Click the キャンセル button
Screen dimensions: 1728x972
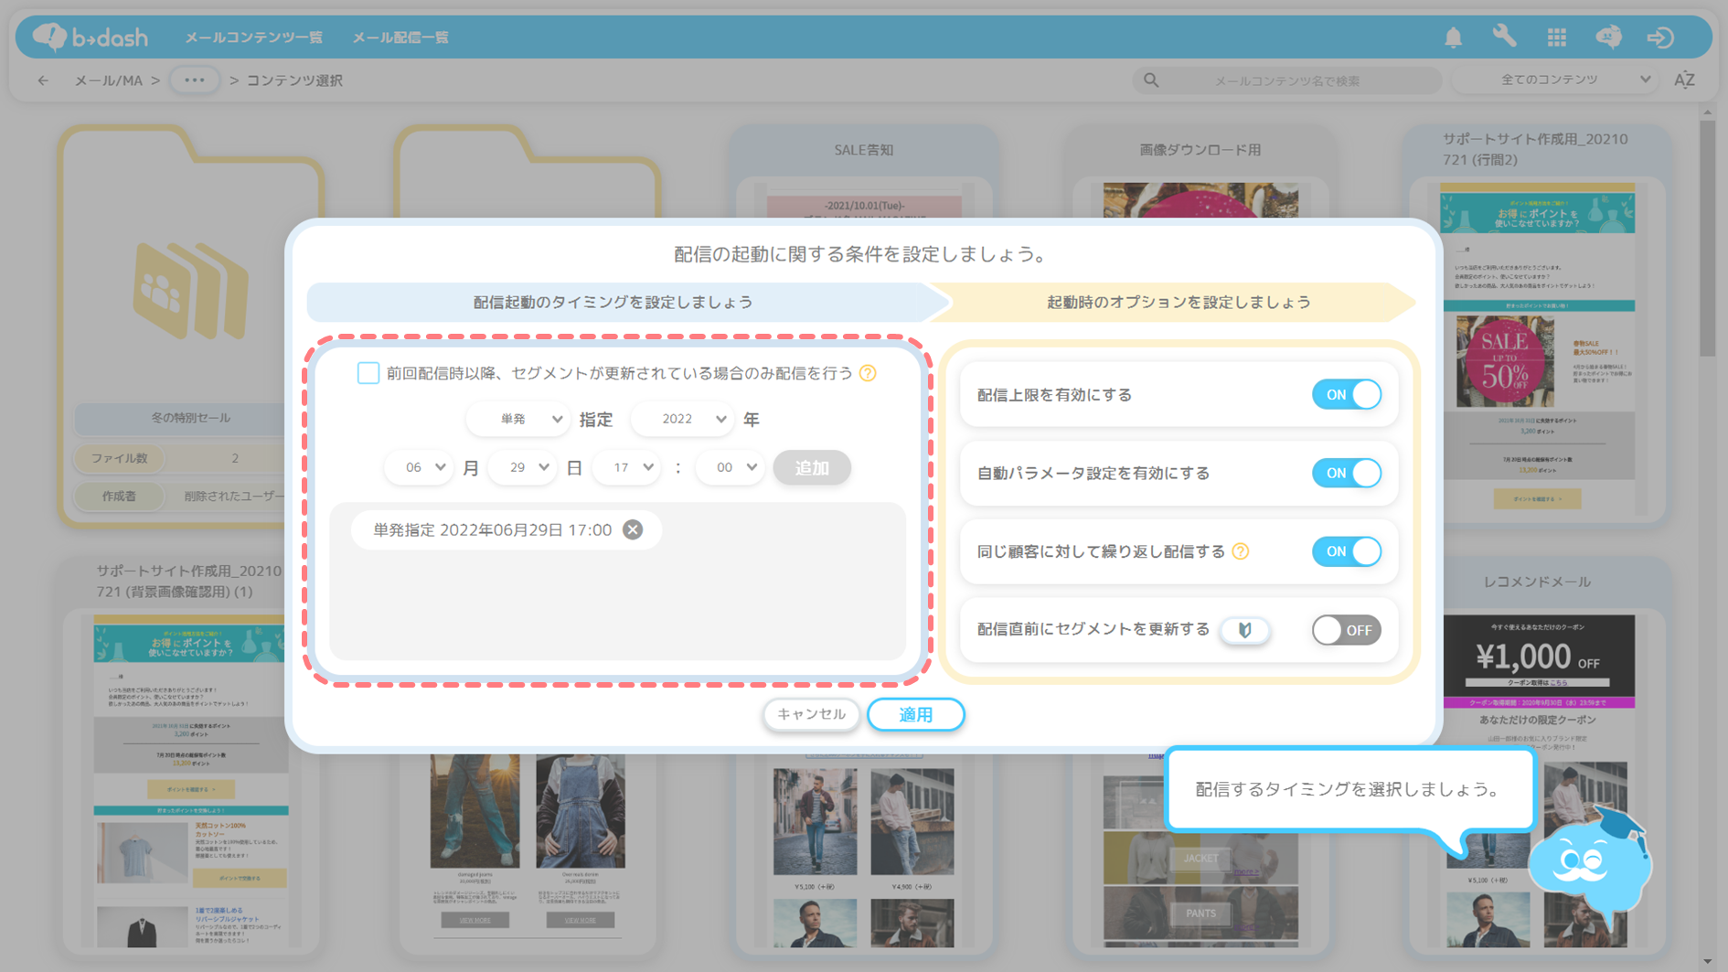pos(812,714)
